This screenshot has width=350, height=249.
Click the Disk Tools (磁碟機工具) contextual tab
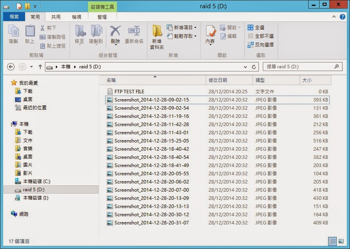pos(102,7)
